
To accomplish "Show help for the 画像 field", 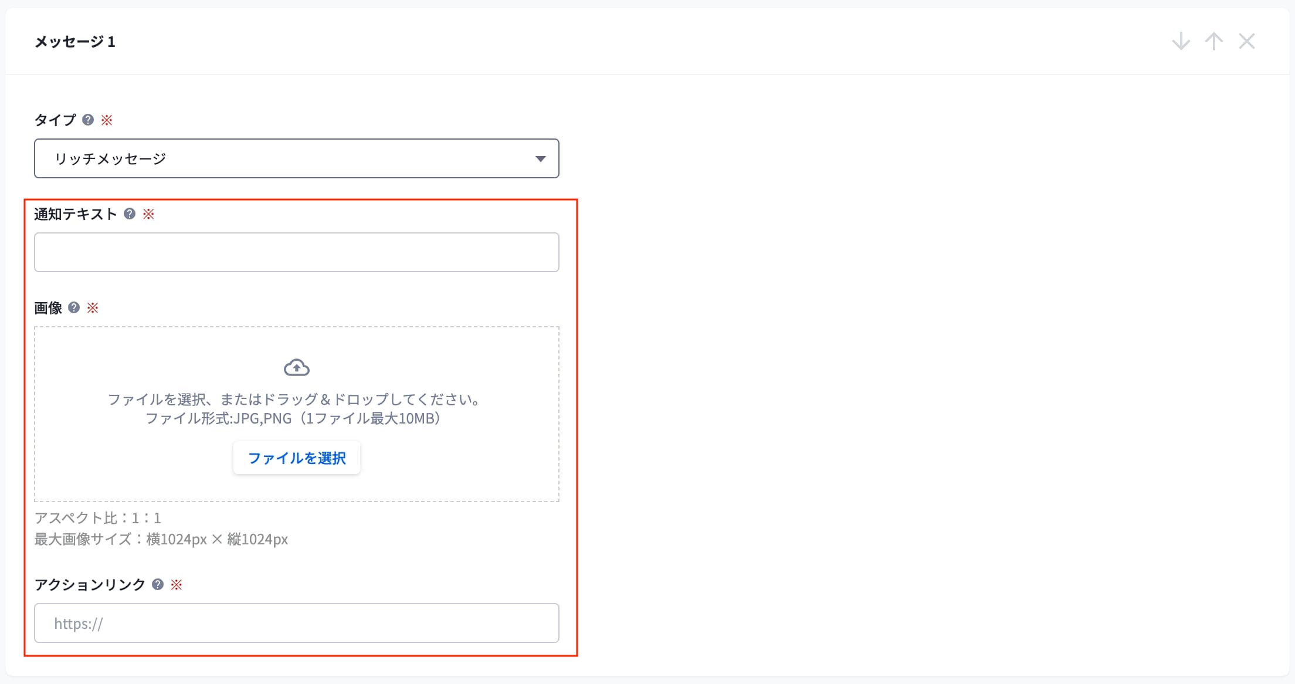I will [x=74, y=308].
